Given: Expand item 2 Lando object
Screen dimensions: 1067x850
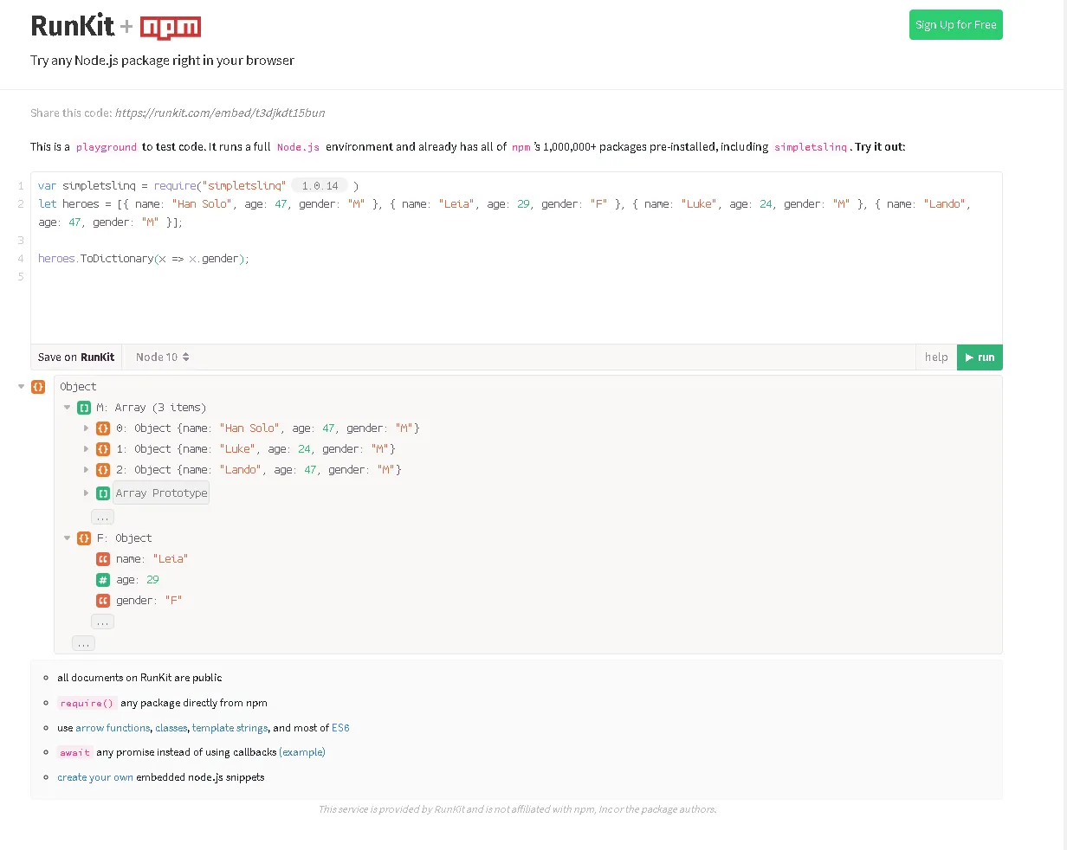Looking at the screenshot, I should pyautogui.click(x=86, y=470).
